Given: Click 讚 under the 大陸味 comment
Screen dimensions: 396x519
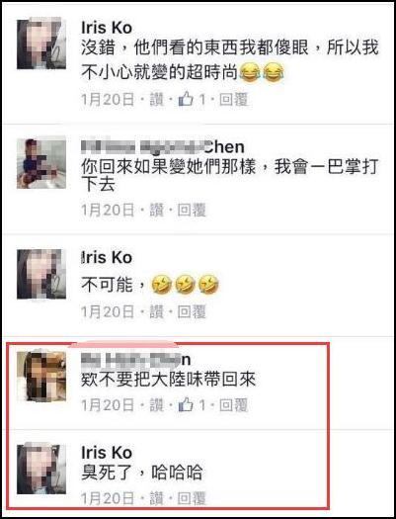Looking at the screenshot, I should pyautogui.click(x=157, y=404).
